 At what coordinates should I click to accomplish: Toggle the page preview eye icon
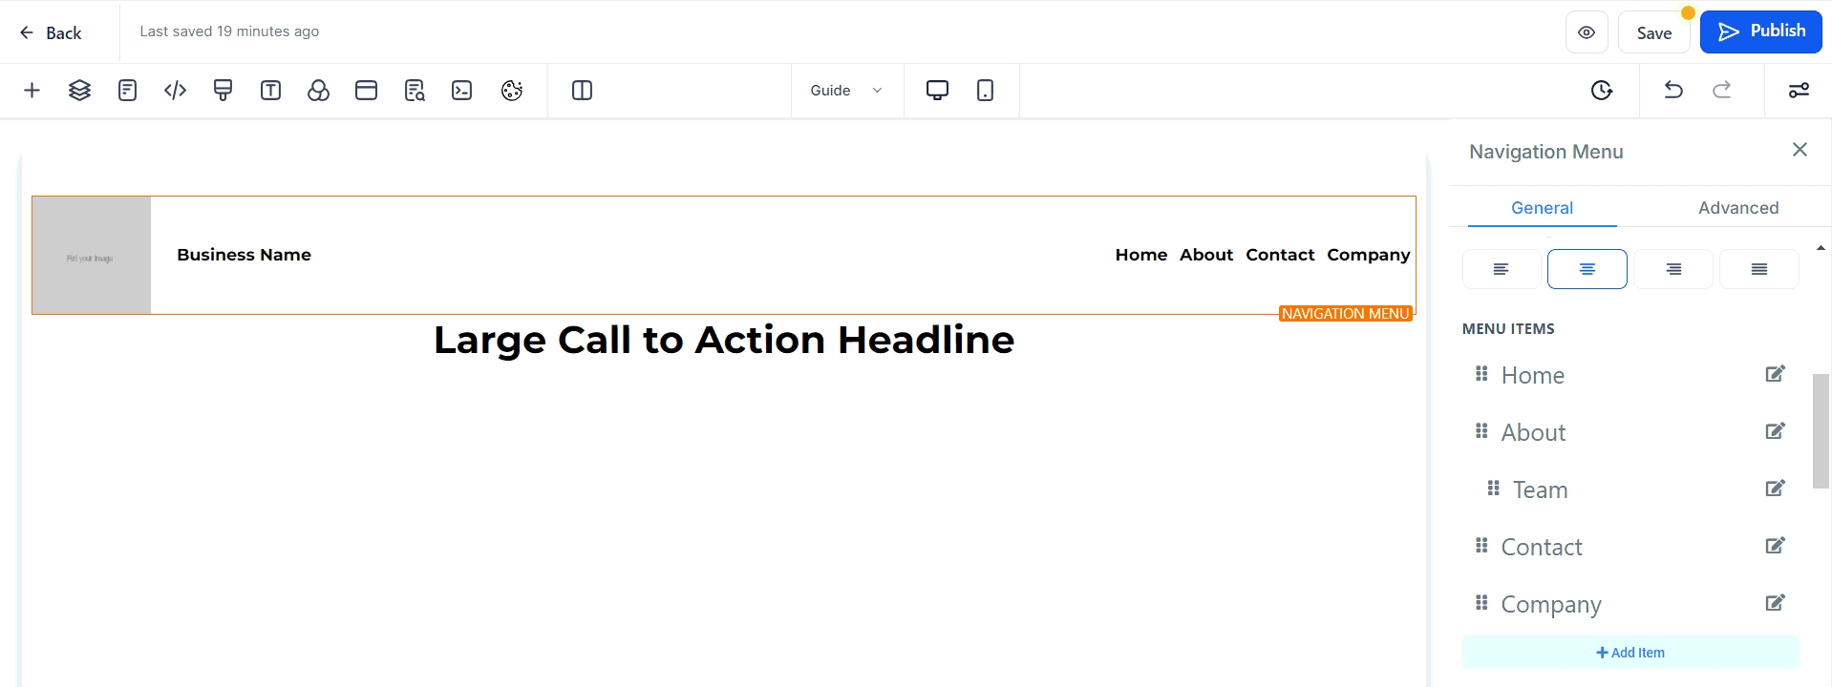[1587, 32]
